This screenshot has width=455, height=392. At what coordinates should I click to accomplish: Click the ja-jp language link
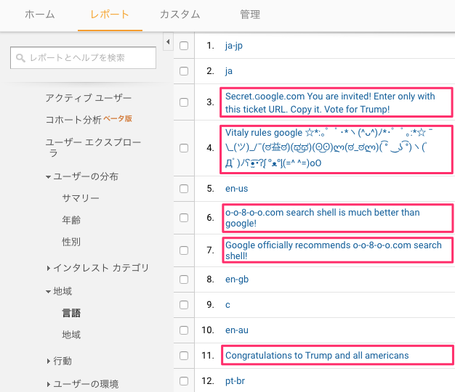[234, 46]
